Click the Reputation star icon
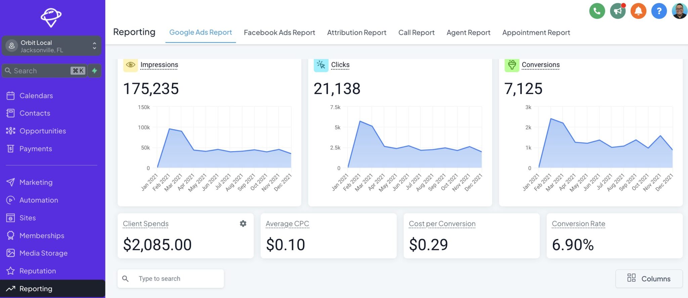This screenshot has height=298, width=688. [10, 271]
